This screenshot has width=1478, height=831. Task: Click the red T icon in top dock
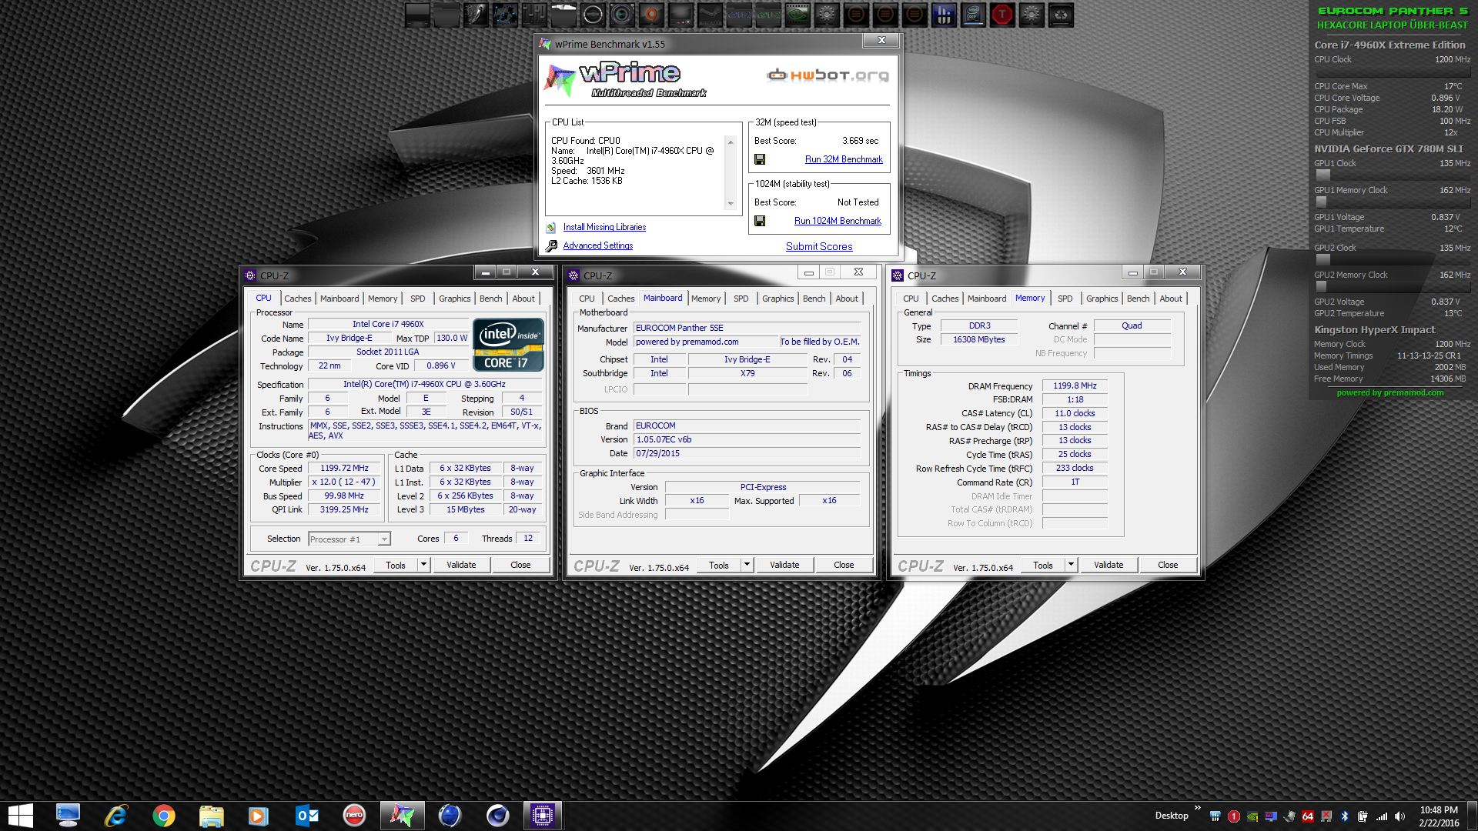click(x=1002, y=14)
